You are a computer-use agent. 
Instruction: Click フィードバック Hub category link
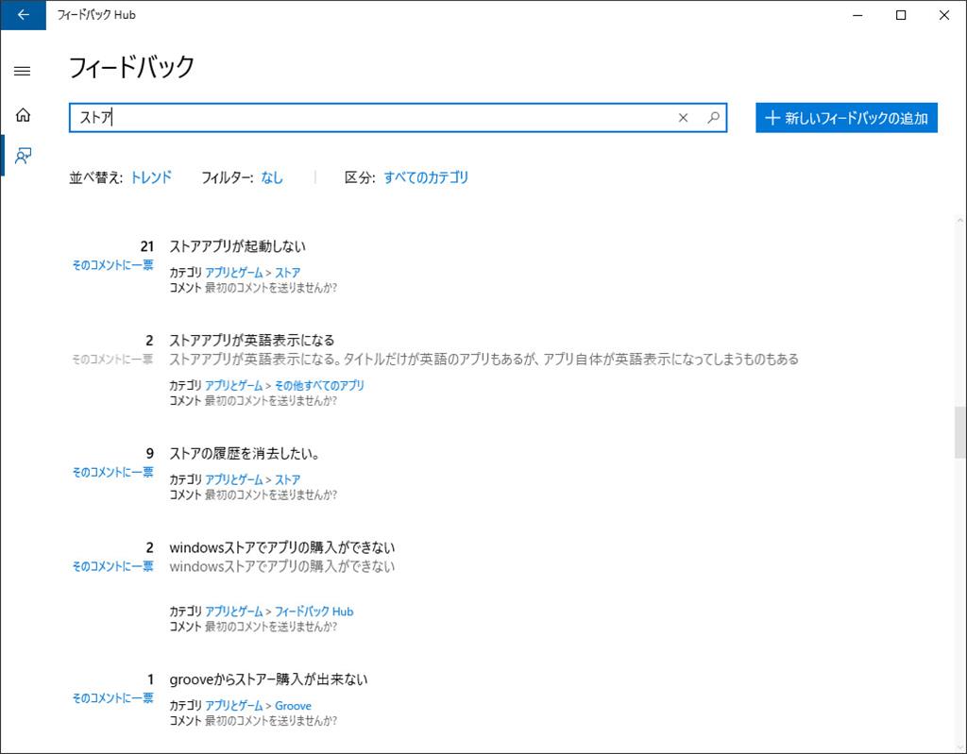(x=314, y=612)
